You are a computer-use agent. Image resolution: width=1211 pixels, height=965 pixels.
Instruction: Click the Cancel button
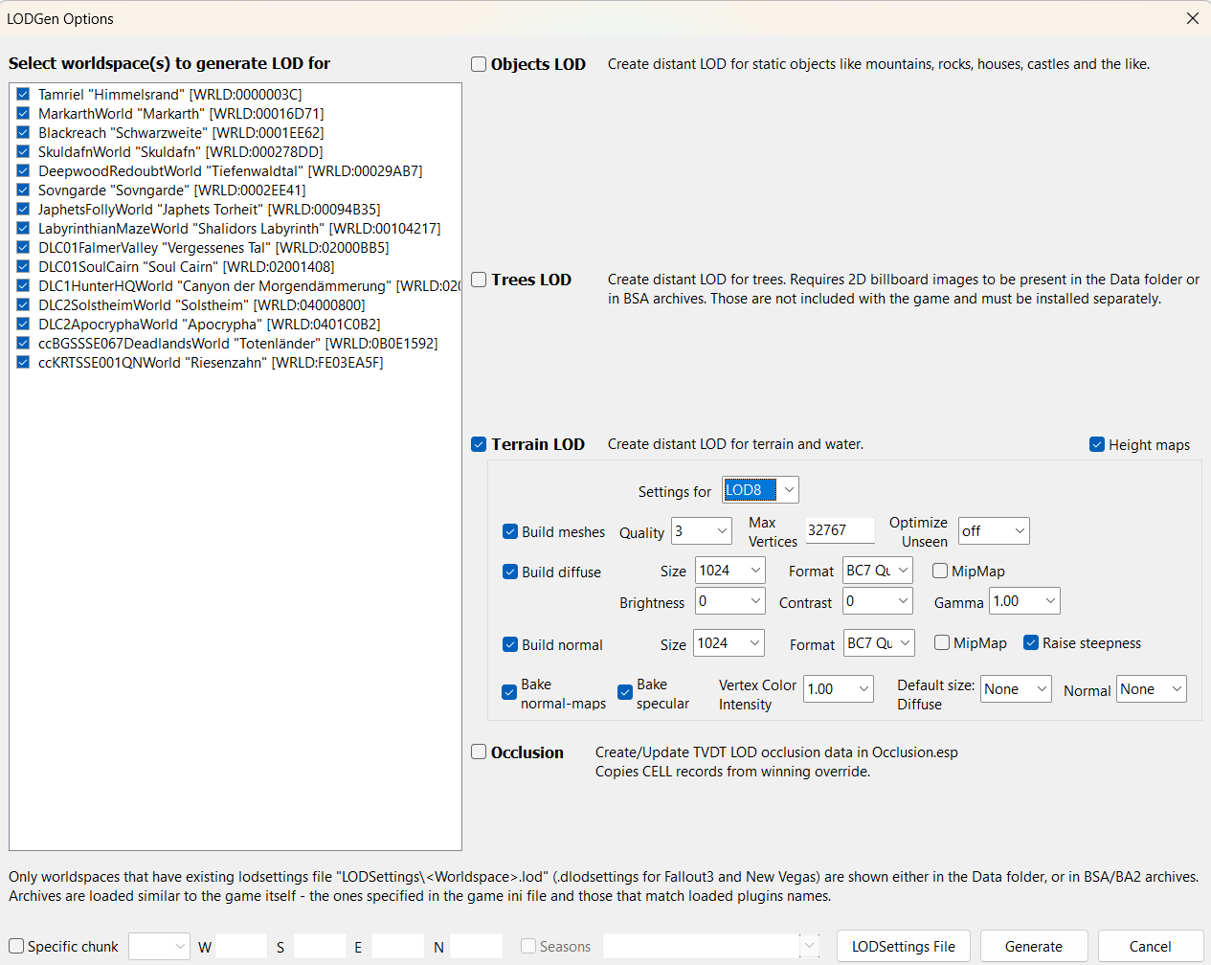click(1151, 946)
